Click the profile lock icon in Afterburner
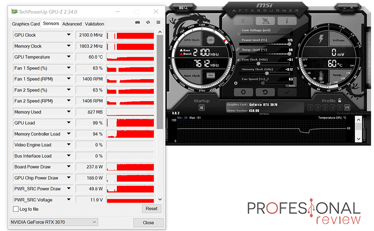374x231 pixels. (340, 100)
